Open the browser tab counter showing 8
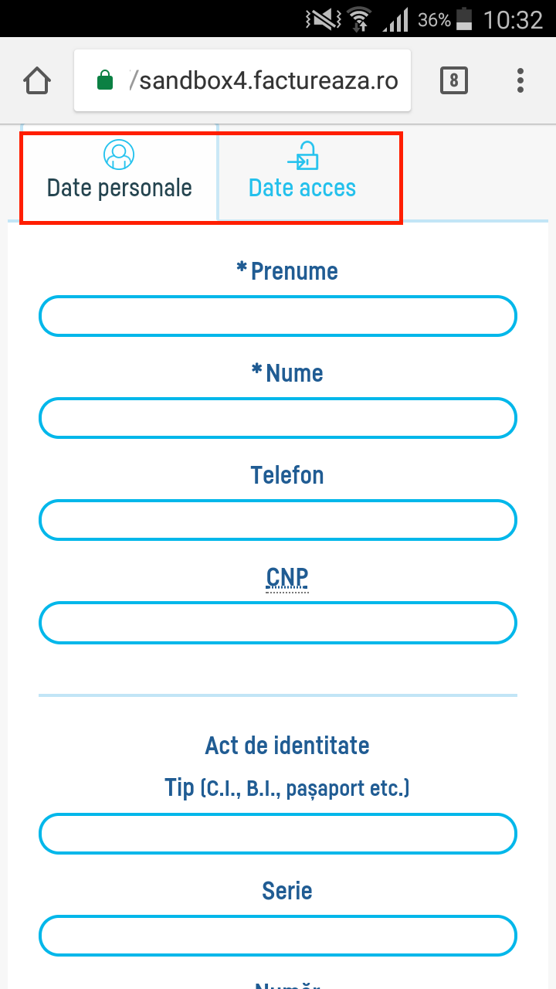 click(453, 80)
